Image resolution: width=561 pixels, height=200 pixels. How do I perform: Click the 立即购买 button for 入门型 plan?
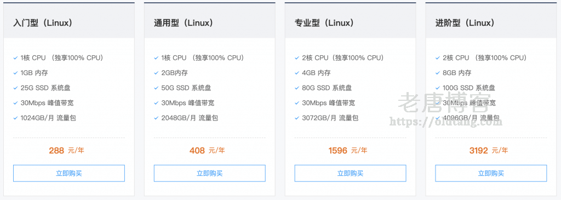(68, 173)
